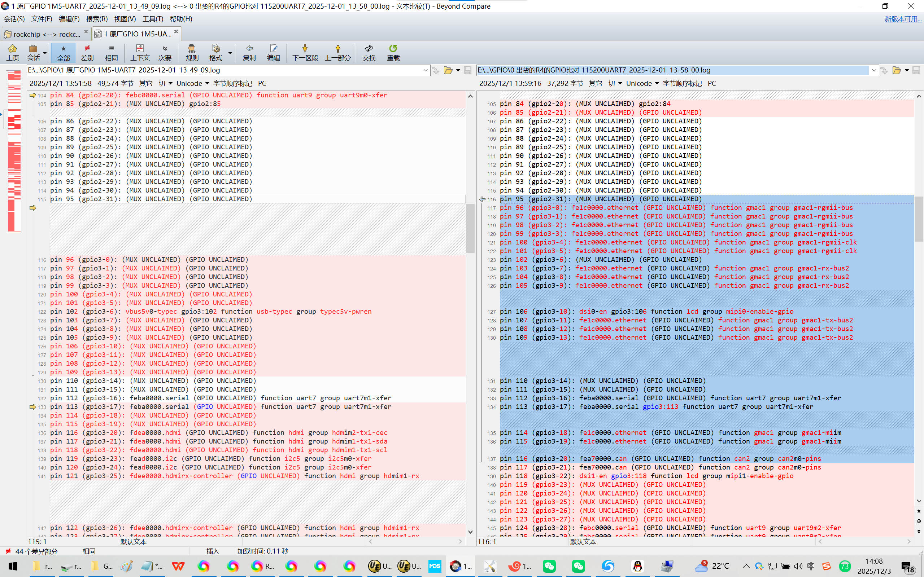Toggle 全部 show all lines filter
924x577 pixels.
click(x=64, y=52)
